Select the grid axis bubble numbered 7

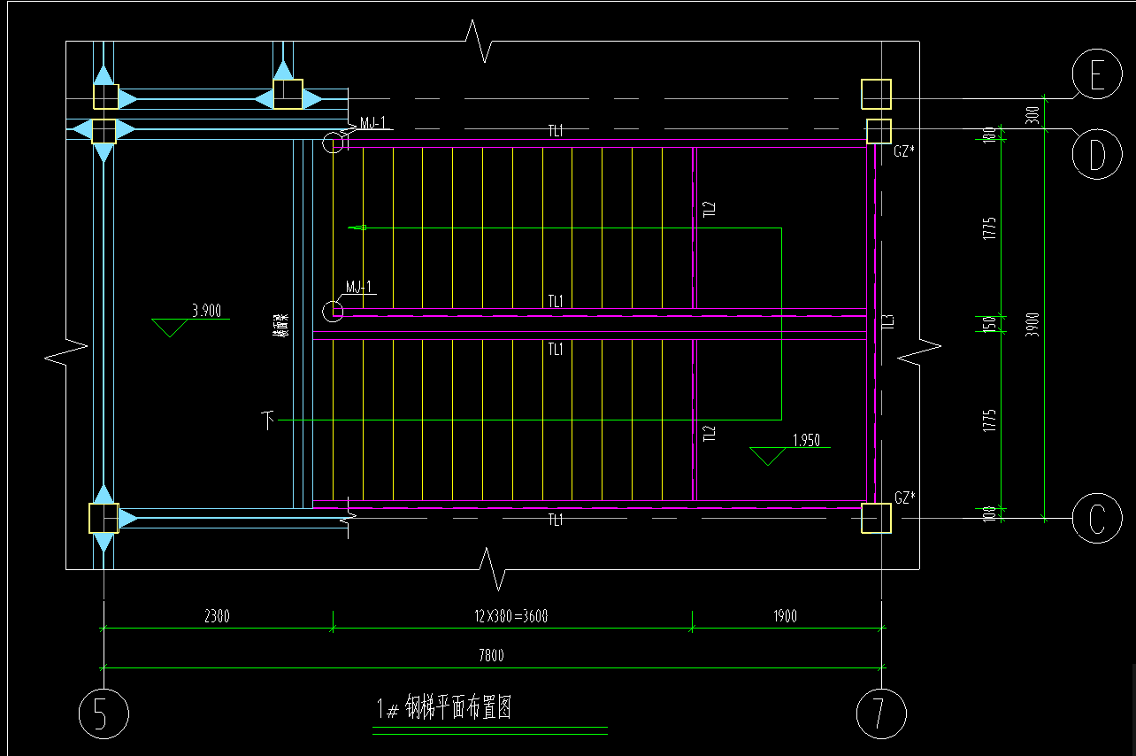coord(881,714)
